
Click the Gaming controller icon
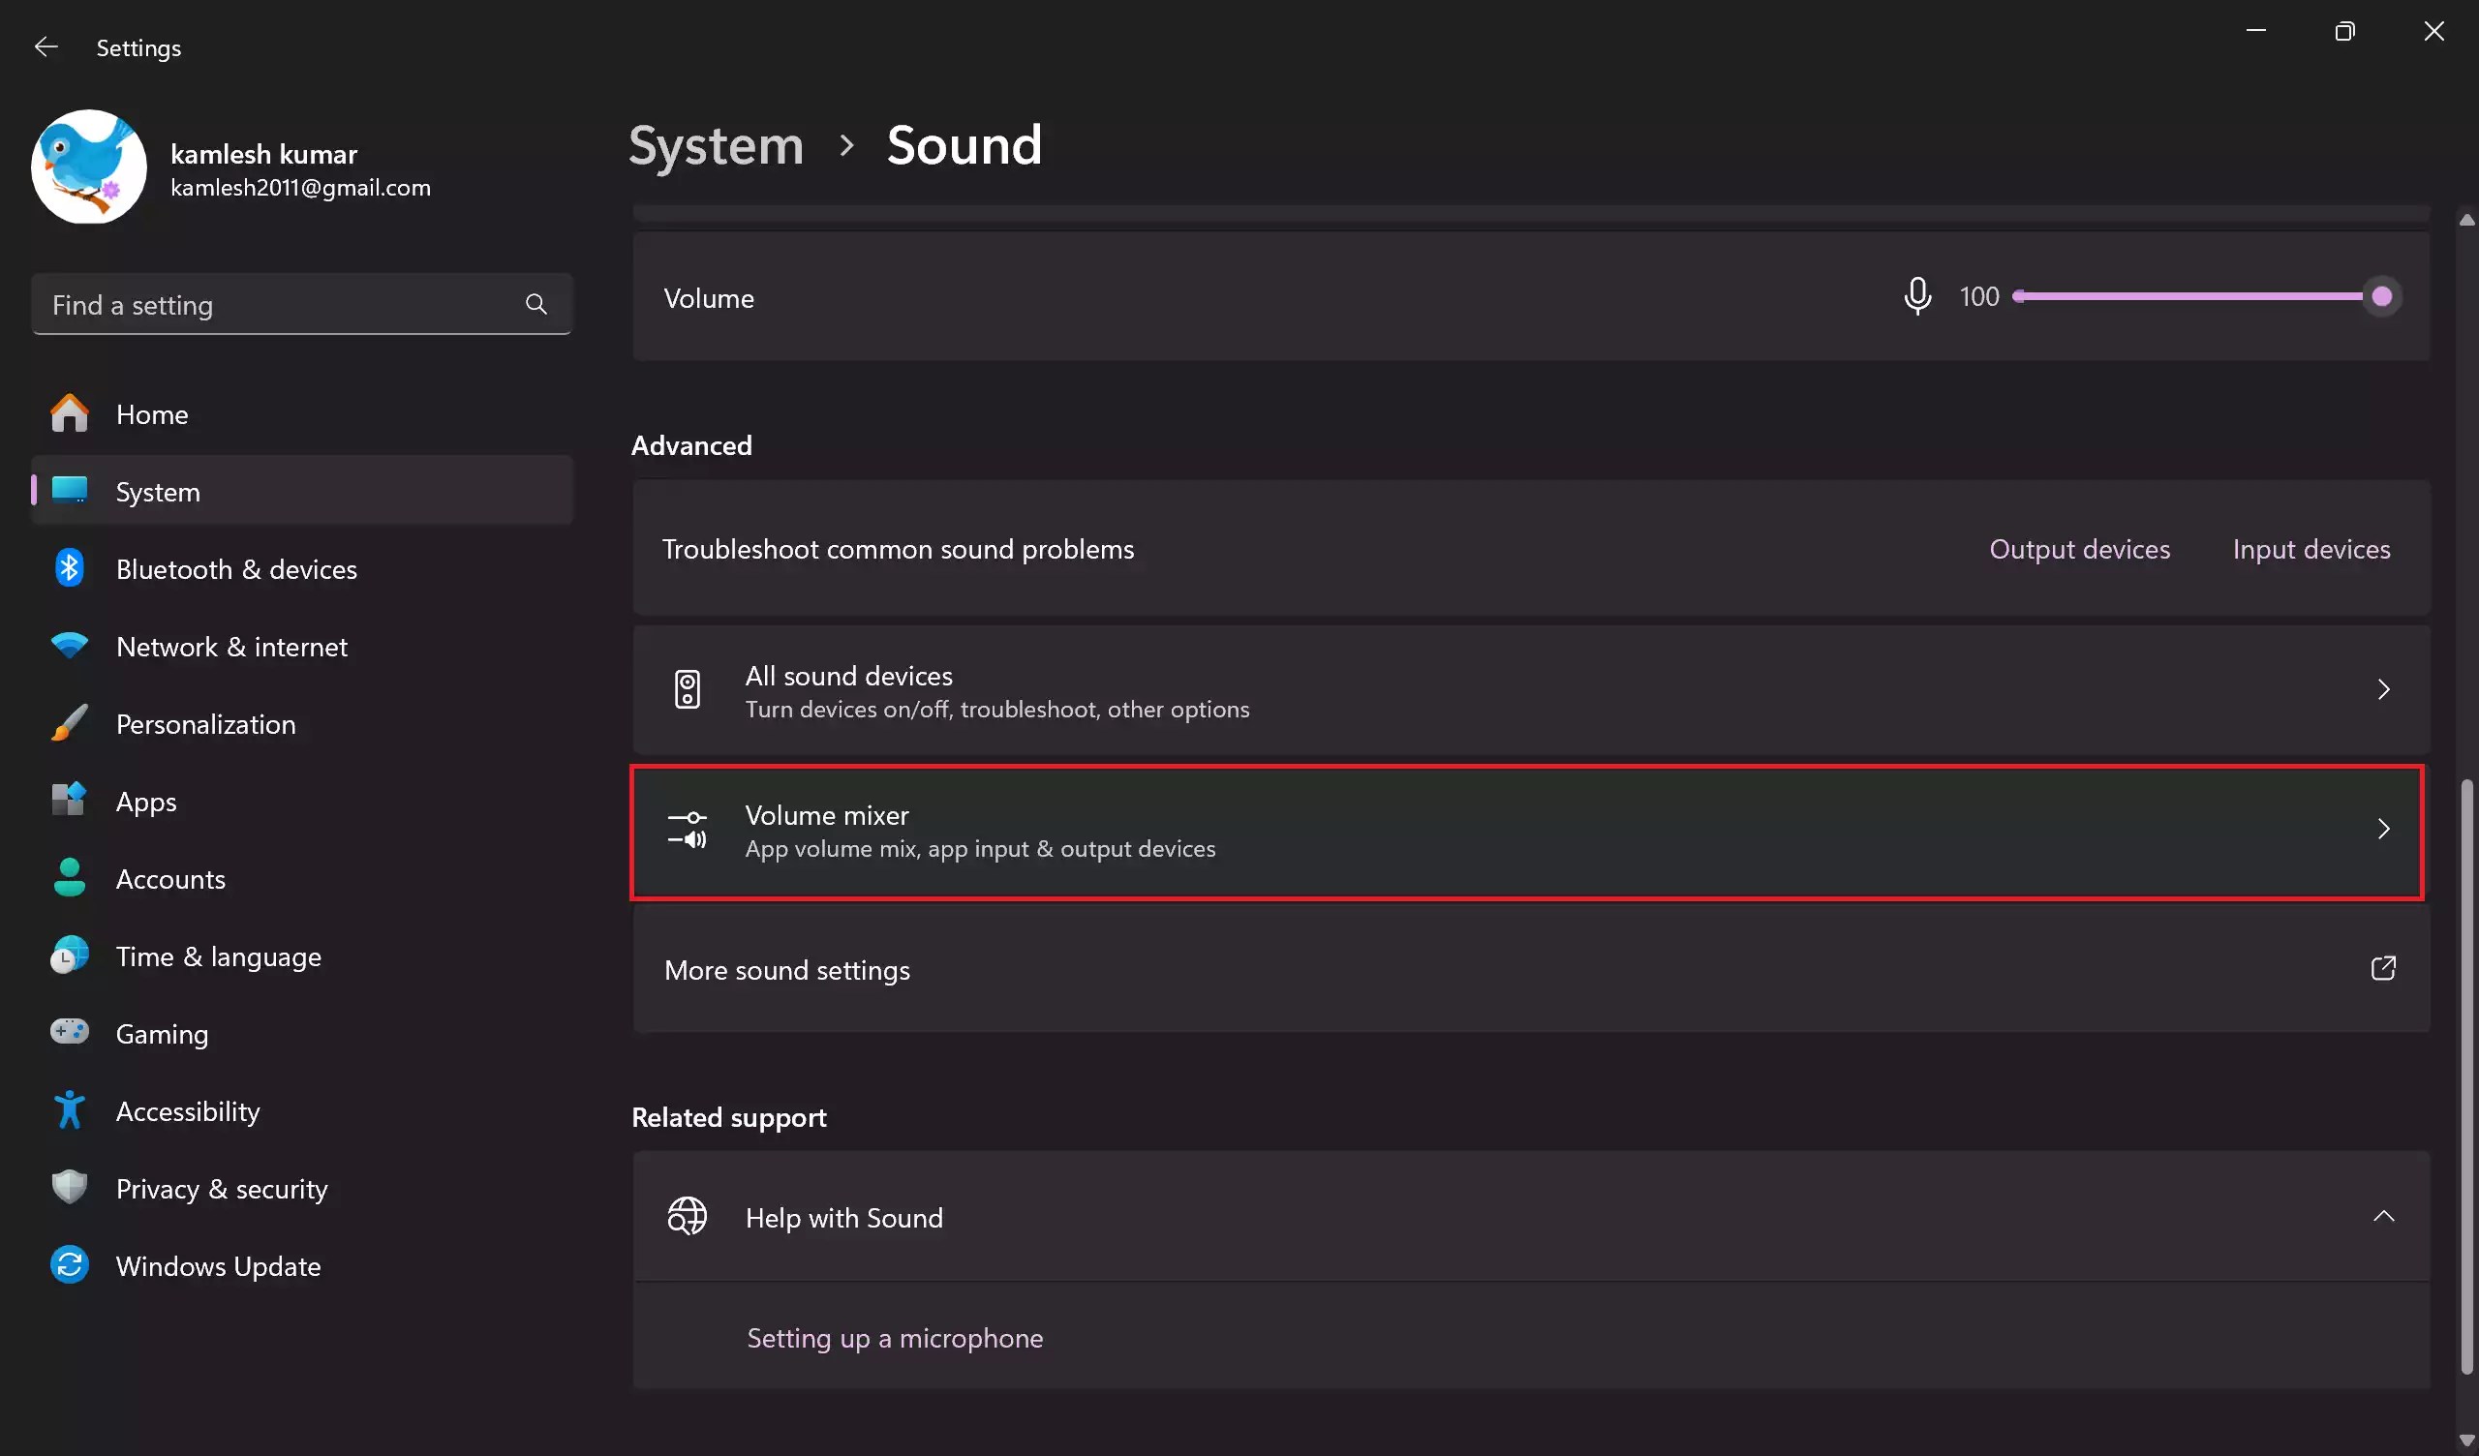pyautogui.click(x=69, y=1032)
